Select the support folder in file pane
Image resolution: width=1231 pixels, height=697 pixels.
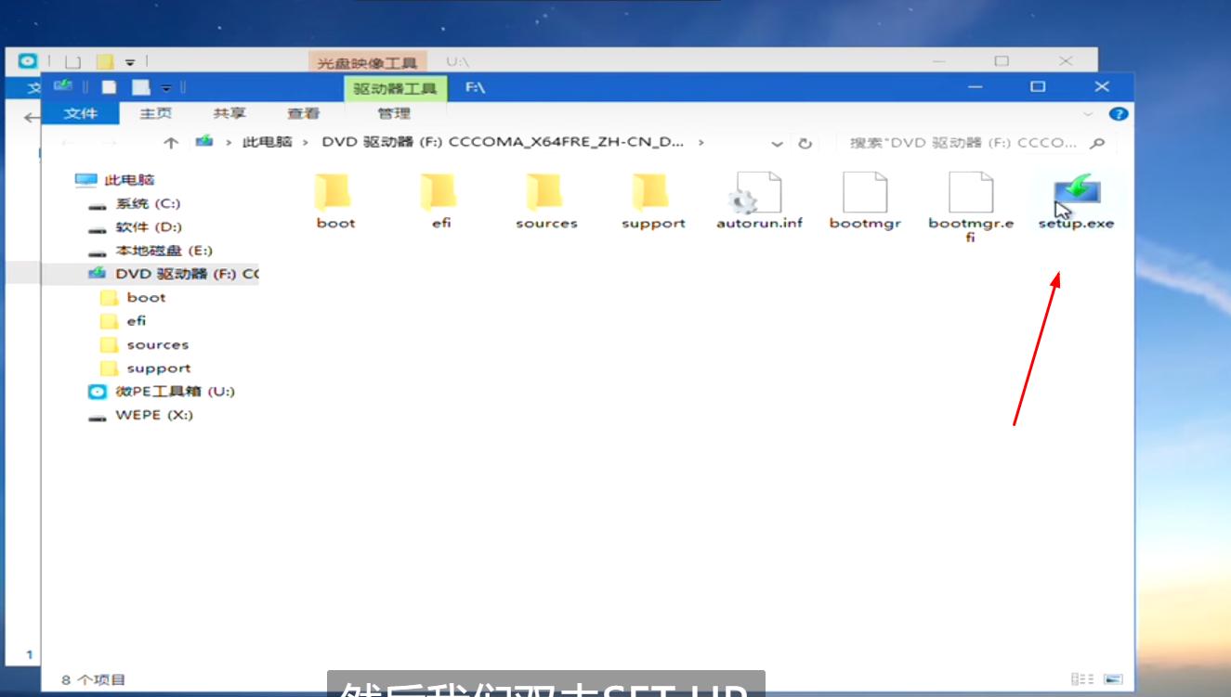(653, 193)
